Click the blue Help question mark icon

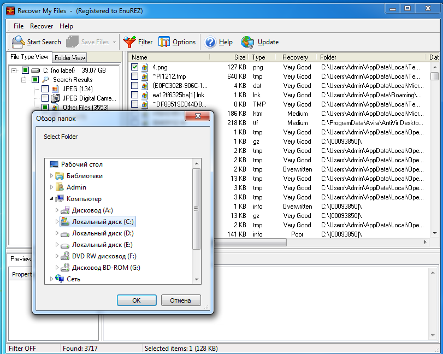coord(210,42)
